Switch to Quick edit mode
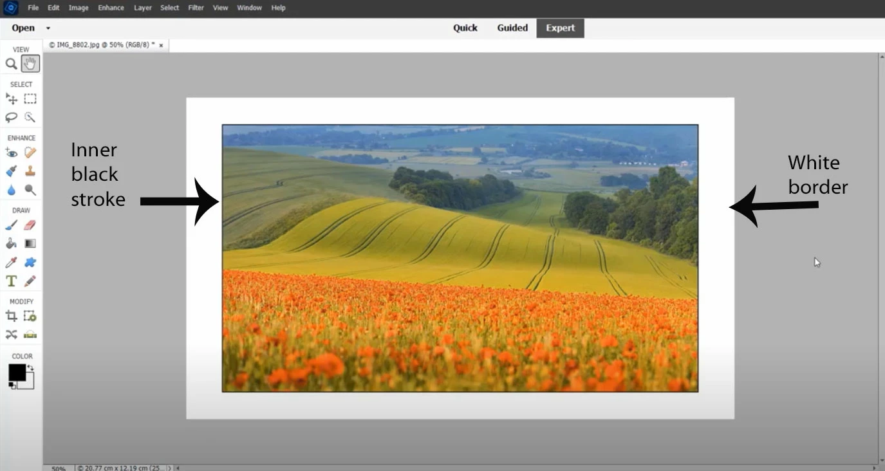This screenshot has height=471, width=885. (465, 28)
